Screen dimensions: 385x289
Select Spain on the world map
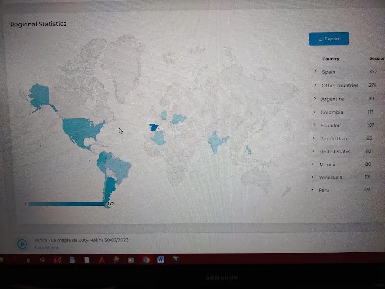154,128
